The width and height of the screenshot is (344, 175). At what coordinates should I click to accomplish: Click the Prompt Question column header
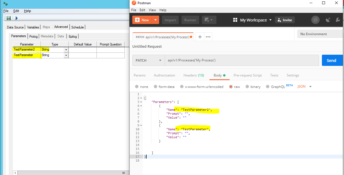pyautogui.click(x=110, y=44)
